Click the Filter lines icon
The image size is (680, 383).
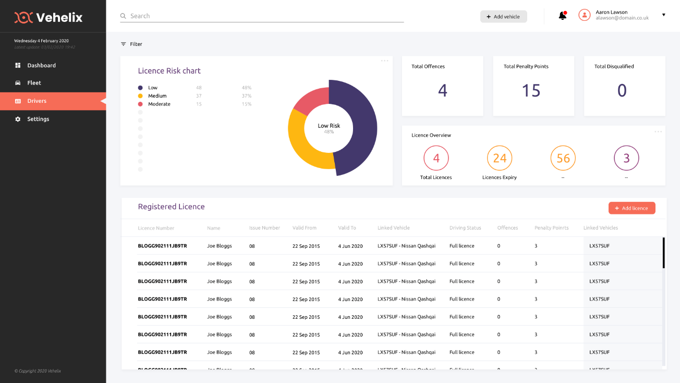(124, 44)
